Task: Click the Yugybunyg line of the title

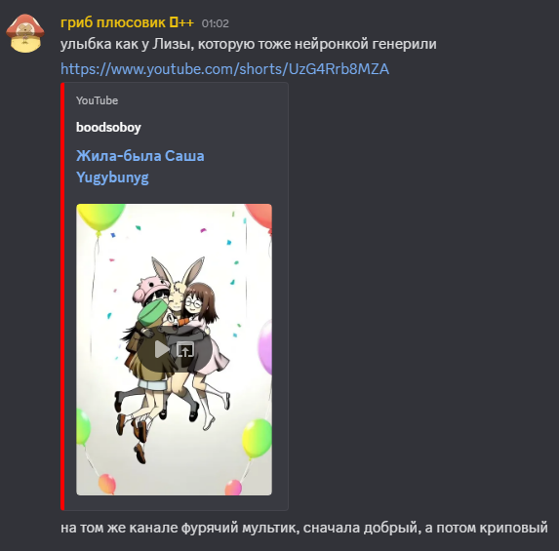Action: (x=112, y=177)
